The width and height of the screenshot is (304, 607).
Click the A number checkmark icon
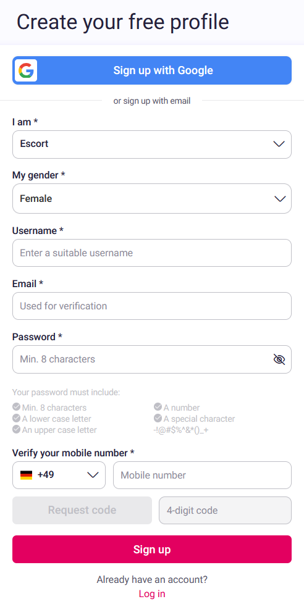pyautogui.click(x=158, y=407)
